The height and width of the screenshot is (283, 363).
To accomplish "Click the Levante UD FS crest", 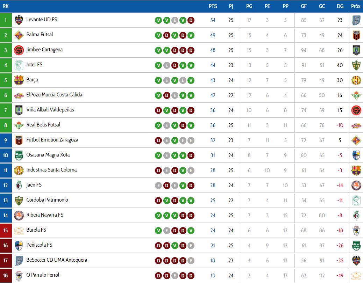I will coord(19,20).
